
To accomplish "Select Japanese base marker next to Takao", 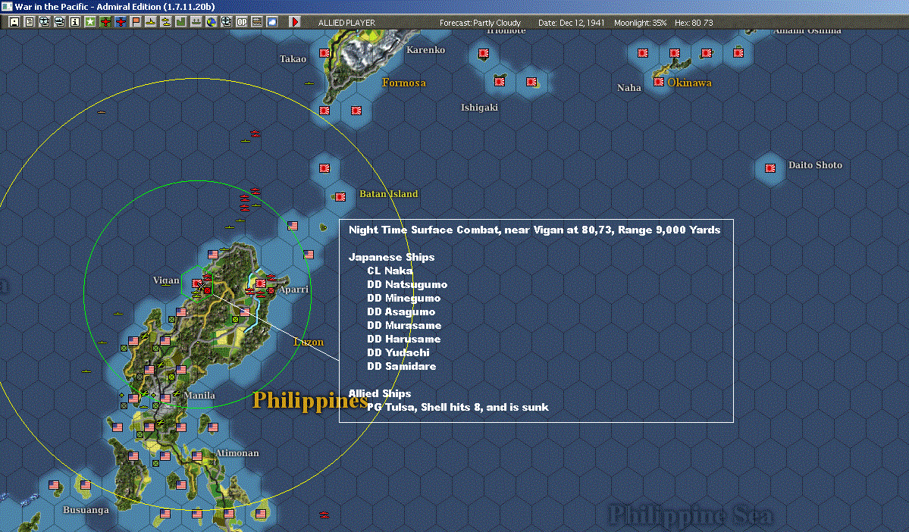I will click(x=324, y=53).
